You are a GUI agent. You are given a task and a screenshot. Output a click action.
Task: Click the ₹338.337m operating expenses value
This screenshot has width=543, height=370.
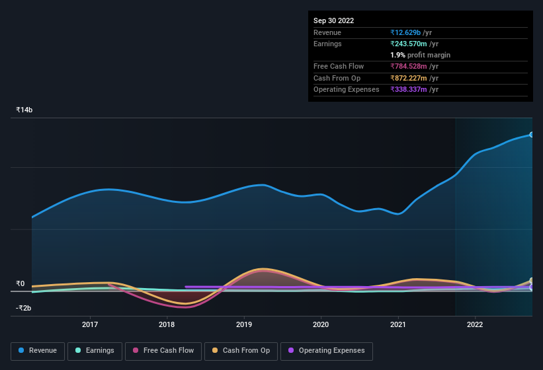pyautogui.click(x=409, y=89)
